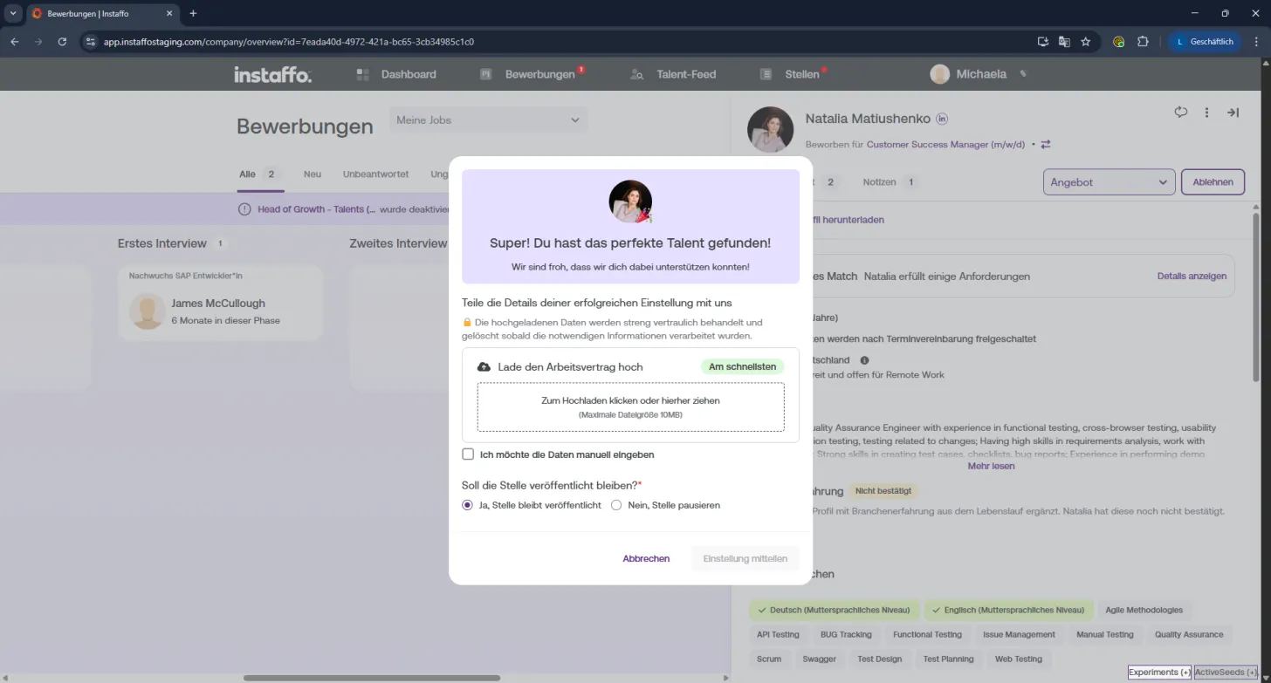Expand the 'Angebot' status dropdown
Viewport: 1271px width, 683px height.
[x=1110, y=182]
